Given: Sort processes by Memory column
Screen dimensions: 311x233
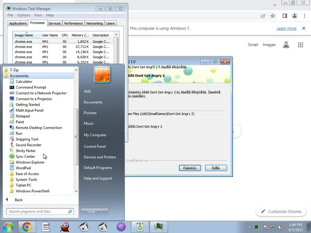Looking at the screenshot, I should coord(80,35).
